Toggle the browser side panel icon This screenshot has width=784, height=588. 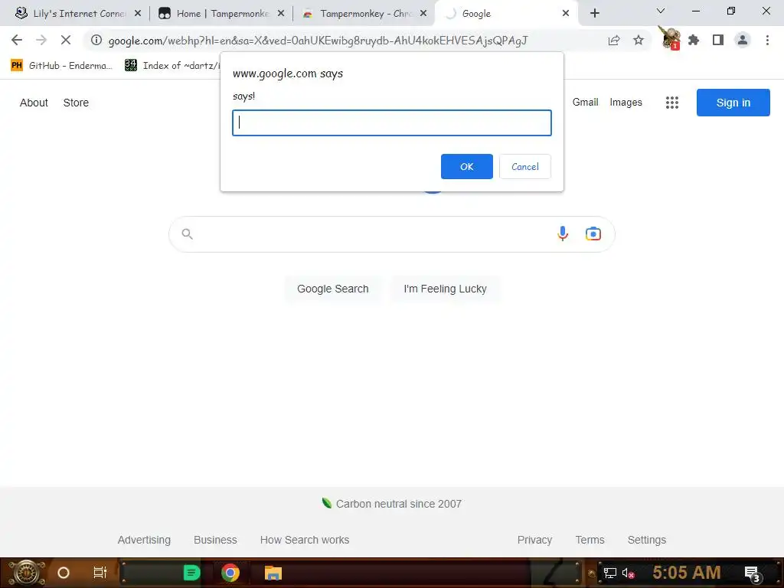[x=718, y=40]
